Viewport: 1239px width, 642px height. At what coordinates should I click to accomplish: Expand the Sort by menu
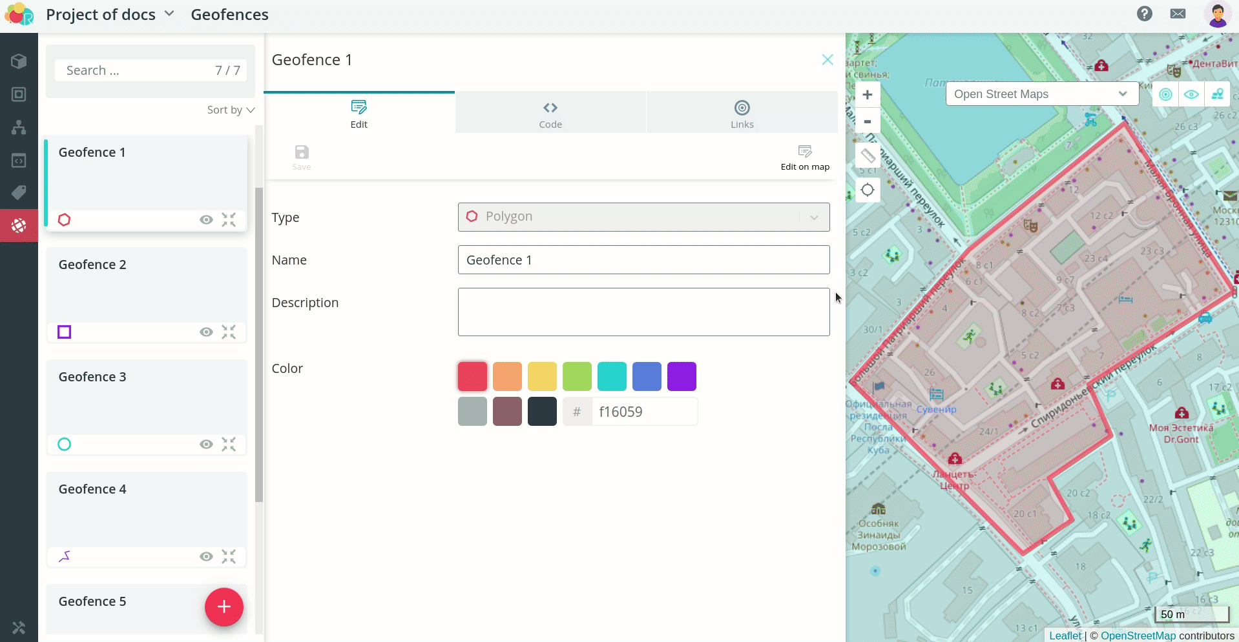(231, 110)
